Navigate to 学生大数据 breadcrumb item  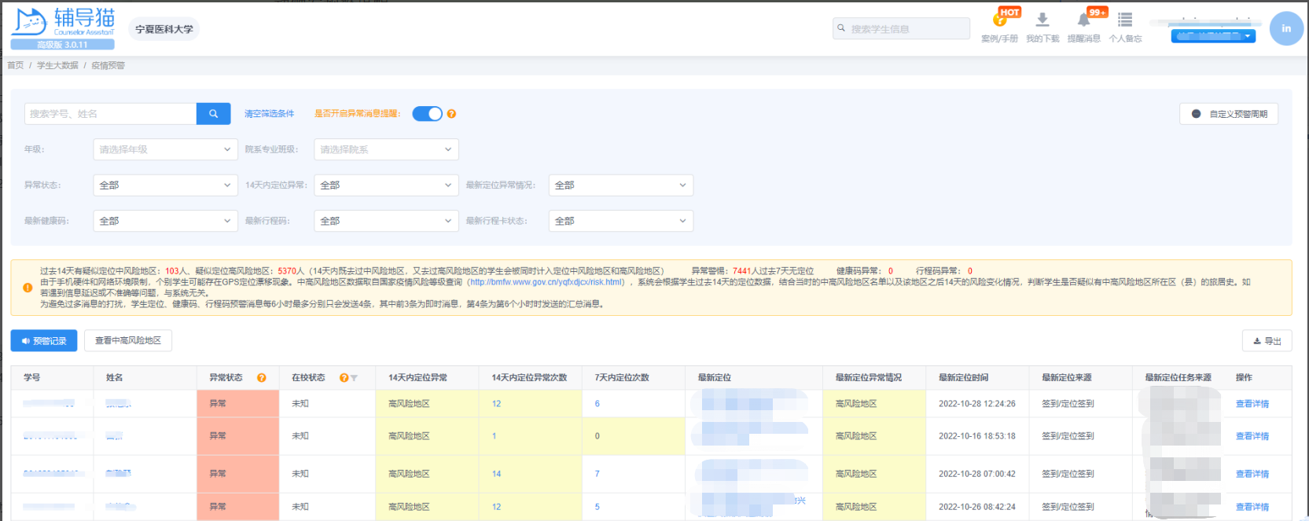coord(57,65)
